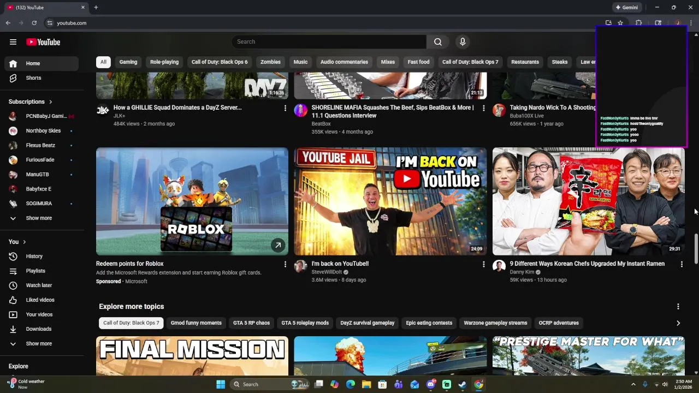Viewport: 699px width, 393px height.
Task: Select the Audio commentaries filter chip
Action: [x=344, y=62]
